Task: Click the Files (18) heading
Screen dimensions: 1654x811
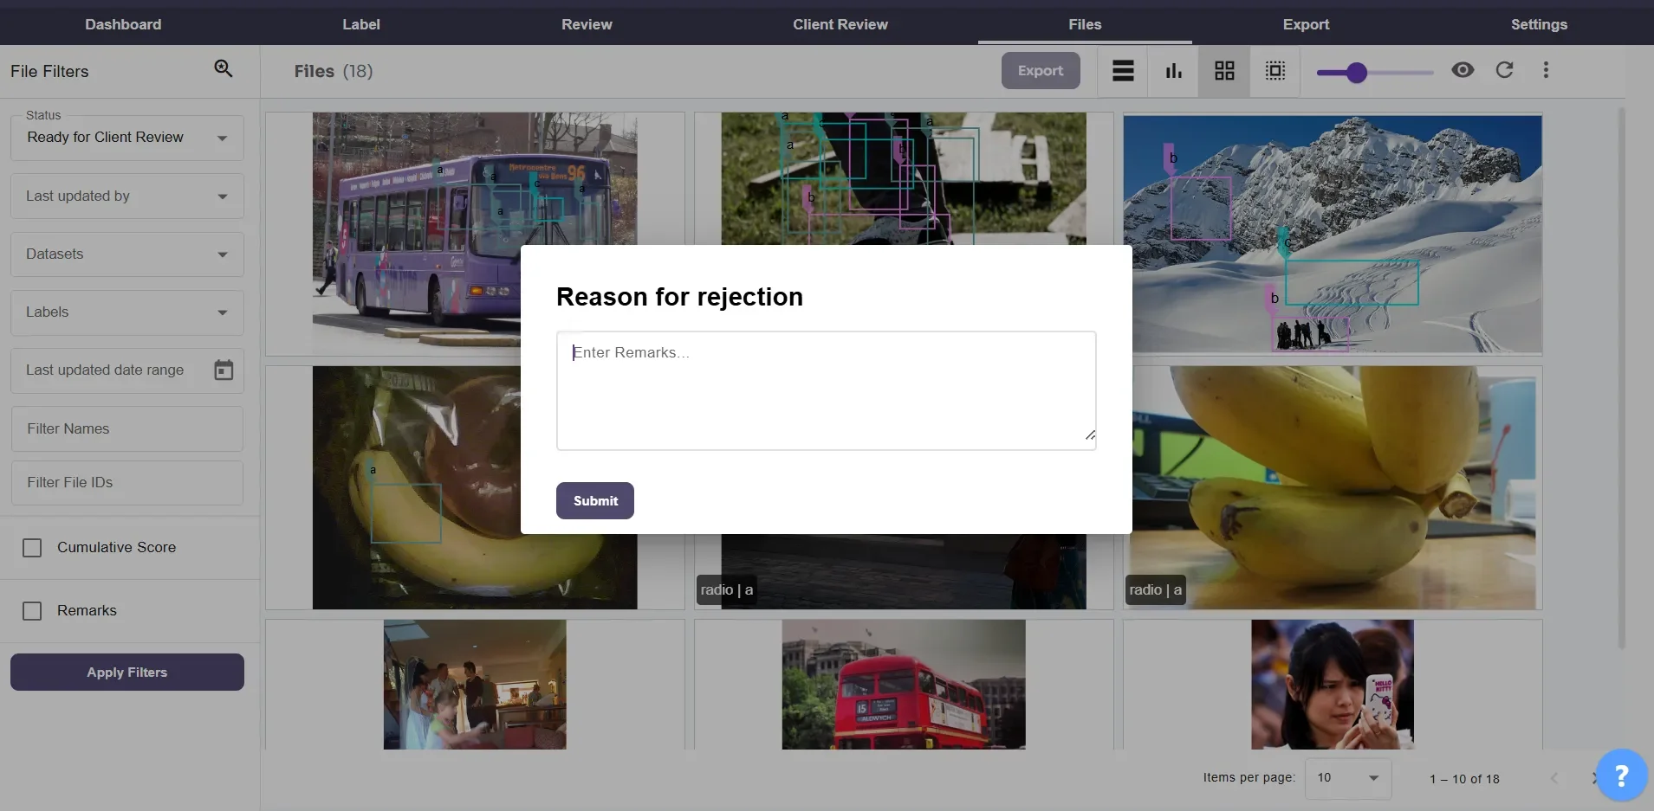Action: [334, 71]
